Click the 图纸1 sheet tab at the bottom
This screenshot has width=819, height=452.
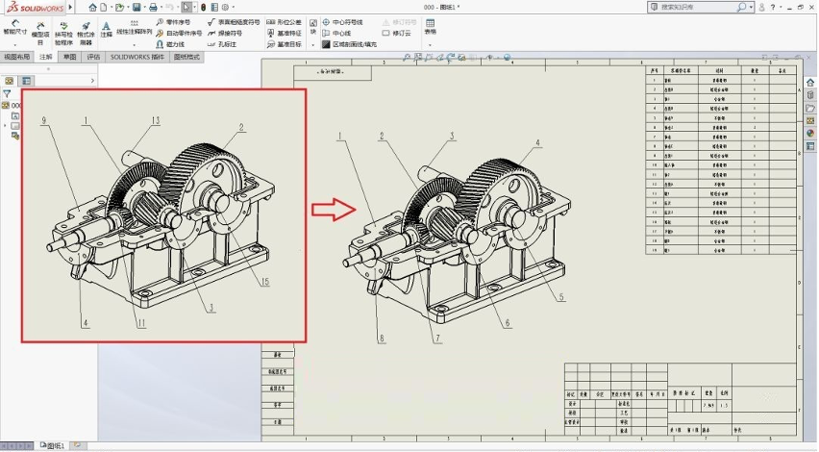click(53, 446)
